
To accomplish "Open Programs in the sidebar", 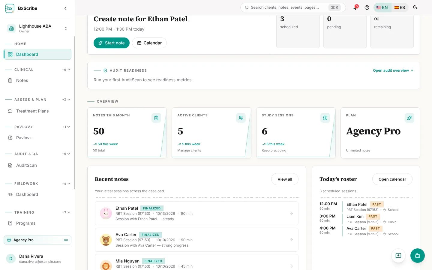I will [x=37, y=223].
